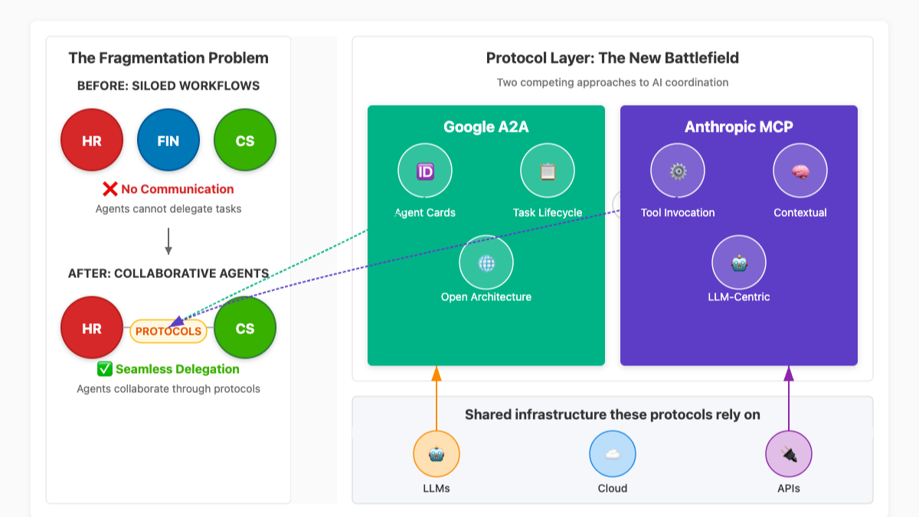Select the Tool Invocation gear icon
919x517 pixels.
point(678,171)
